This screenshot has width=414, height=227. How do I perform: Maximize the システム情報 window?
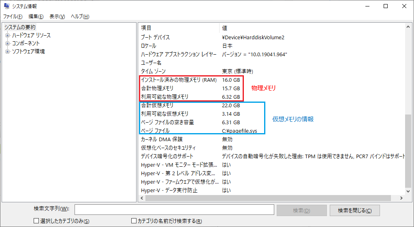coord(386,6)
